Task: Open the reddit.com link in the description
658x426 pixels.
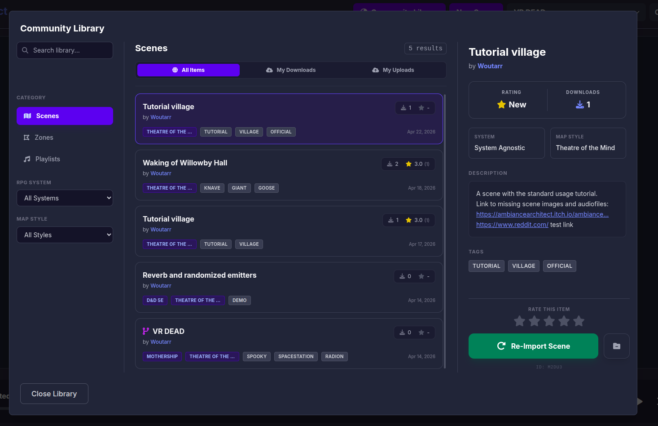Action: 512,225
